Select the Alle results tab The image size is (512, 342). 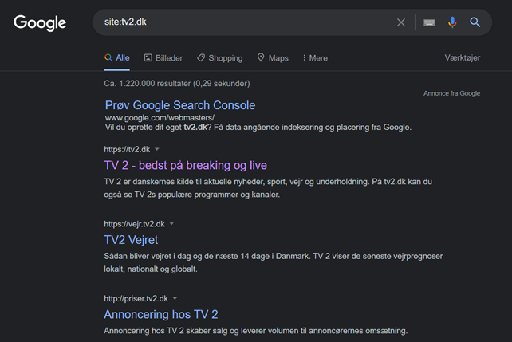(x=117, y=57)
